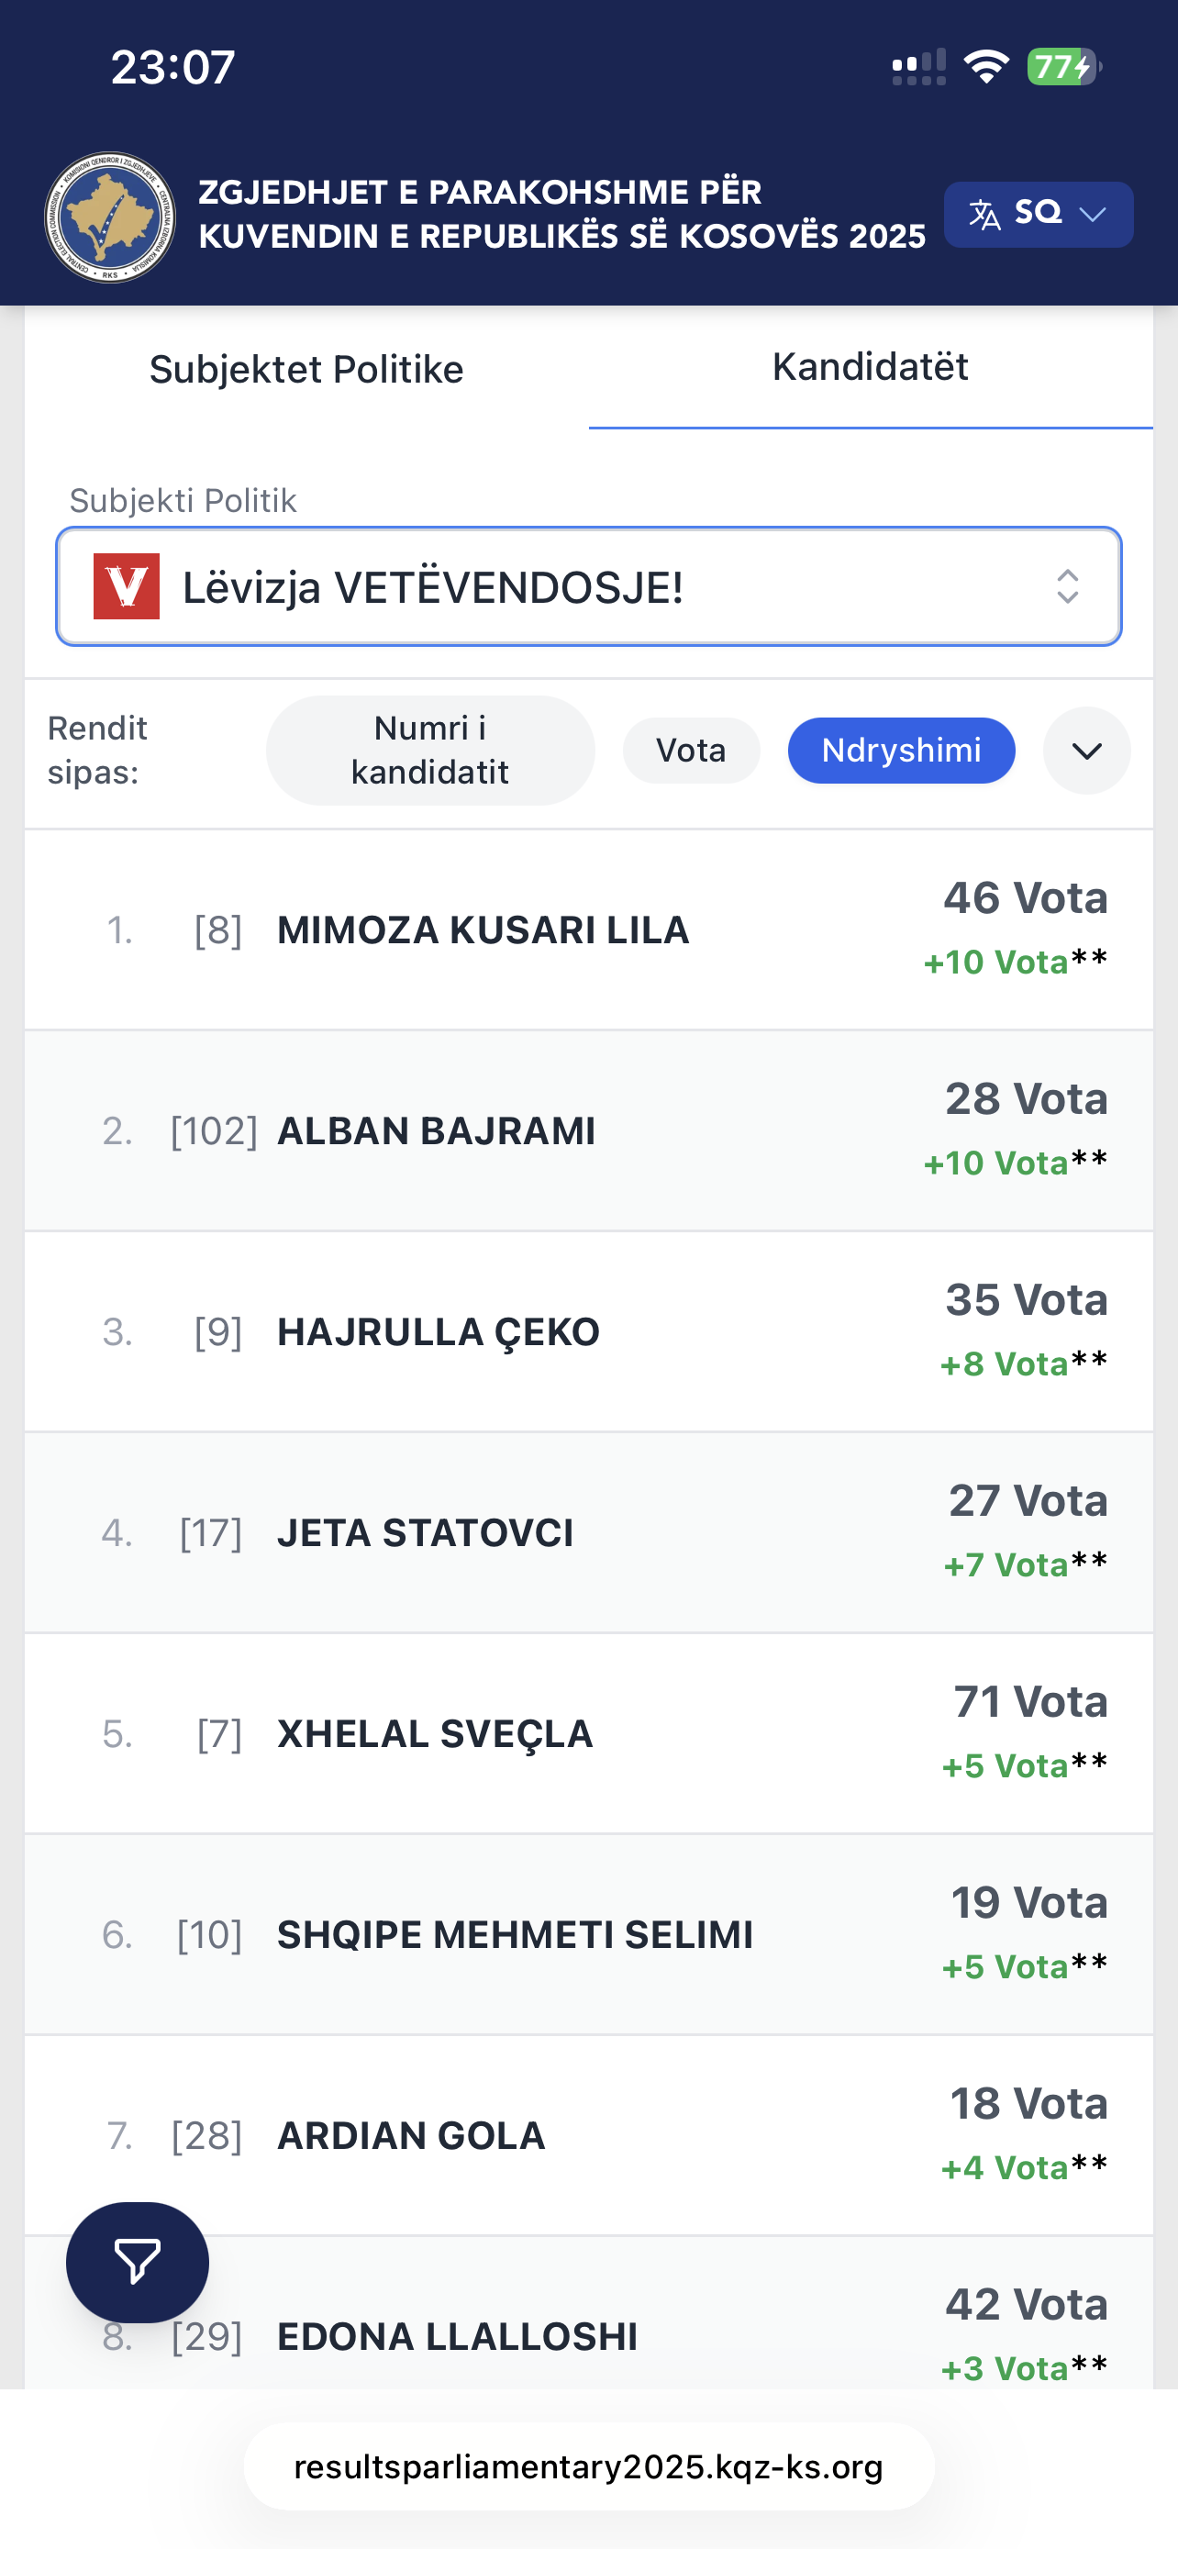Switch to Subjektet Politike tab
1178x2549 pixels.
coord(306,369)
